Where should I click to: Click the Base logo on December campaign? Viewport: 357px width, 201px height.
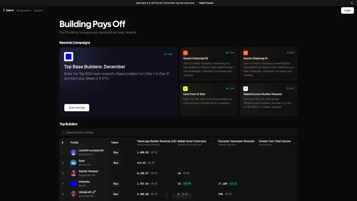[x=68, y=57]
